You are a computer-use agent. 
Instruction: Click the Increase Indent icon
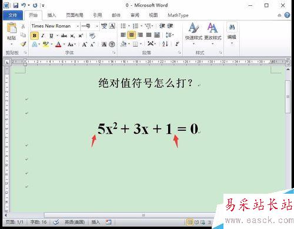pyautogui.click(x=170, y=26)
